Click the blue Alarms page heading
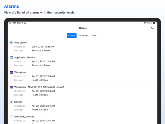This screenshot has width=165, height=124. 12,6
